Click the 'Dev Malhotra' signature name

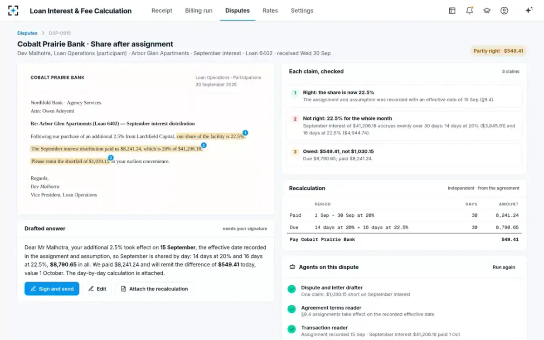(45, 186)
